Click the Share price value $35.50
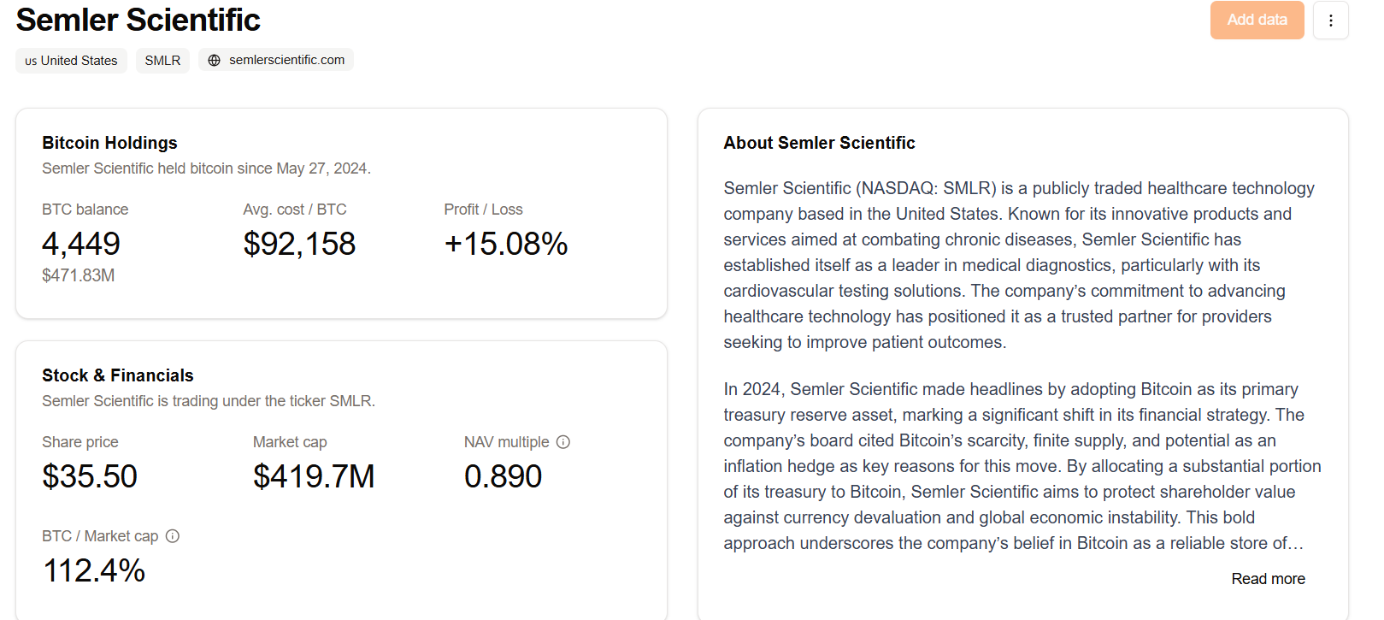The image size is (1384, 620). 90,476
